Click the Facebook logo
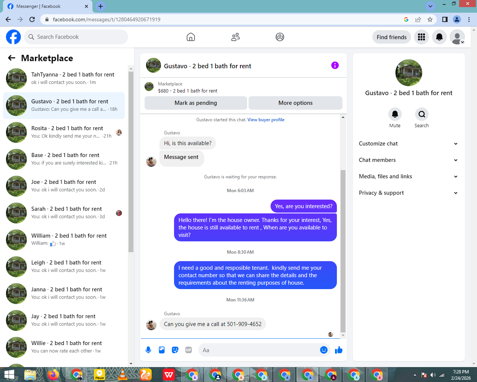 [13, 37]
